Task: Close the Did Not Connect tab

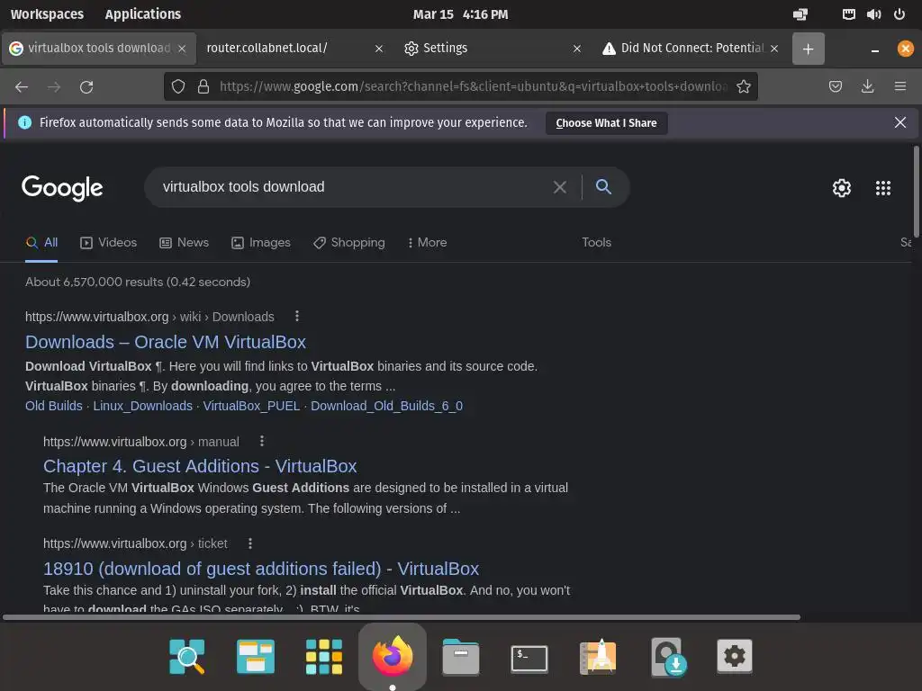Action: 774,49
